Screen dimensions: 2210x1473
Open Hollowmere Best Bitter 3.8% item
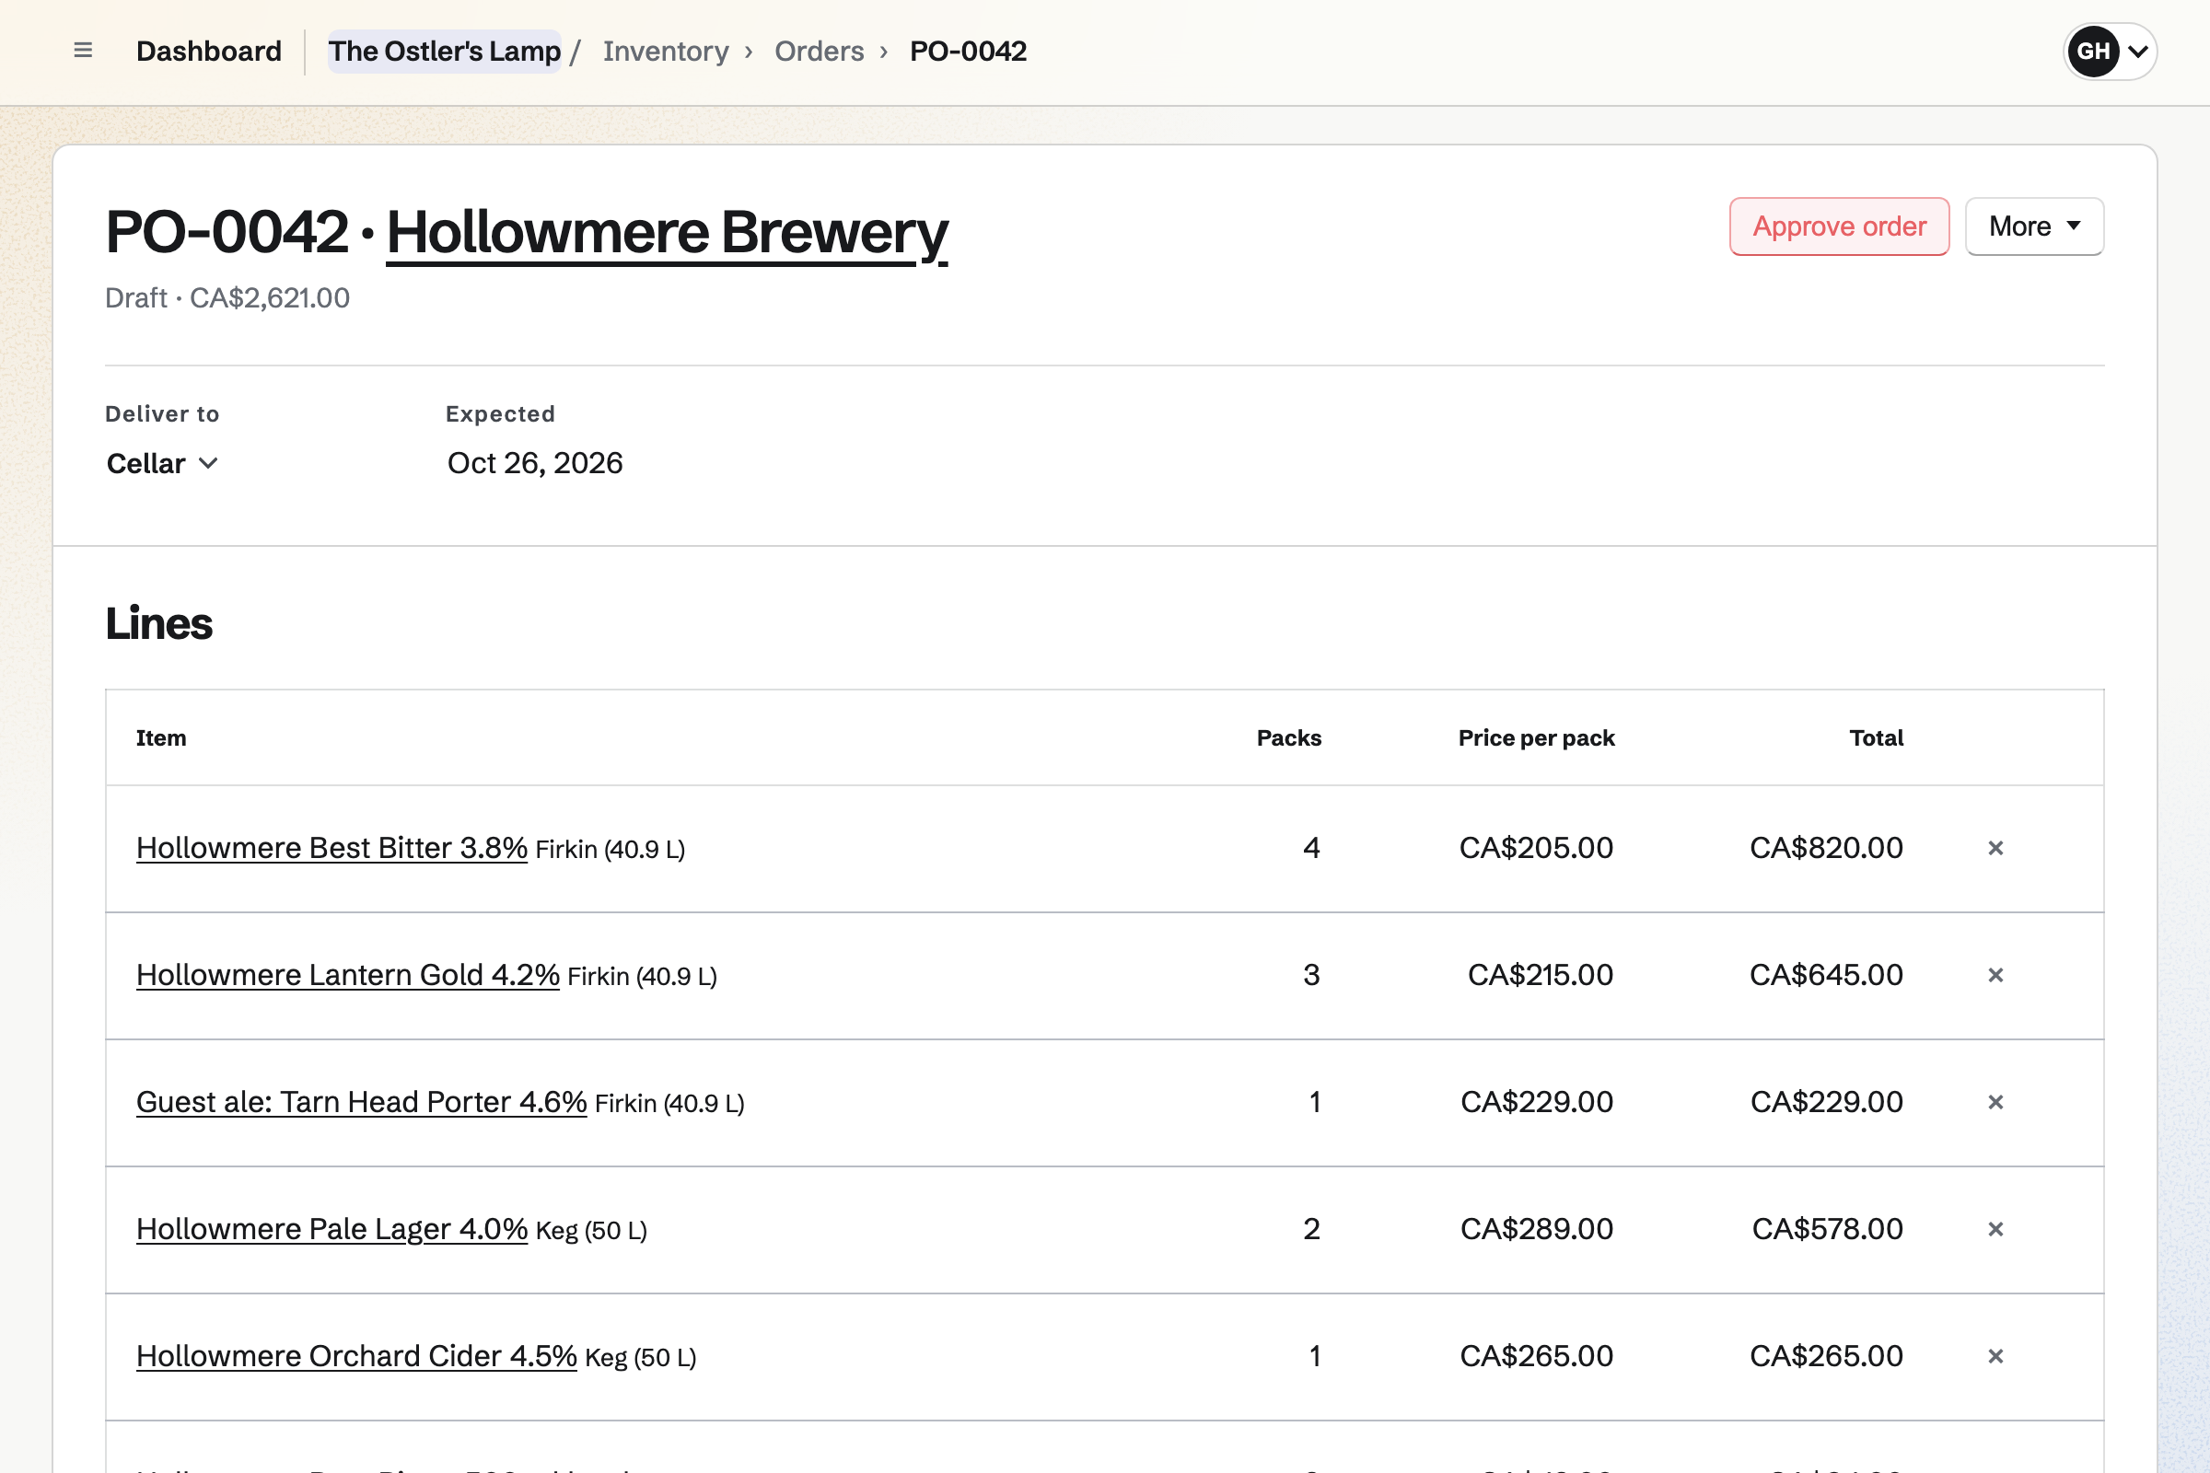(x=331, y=848)
